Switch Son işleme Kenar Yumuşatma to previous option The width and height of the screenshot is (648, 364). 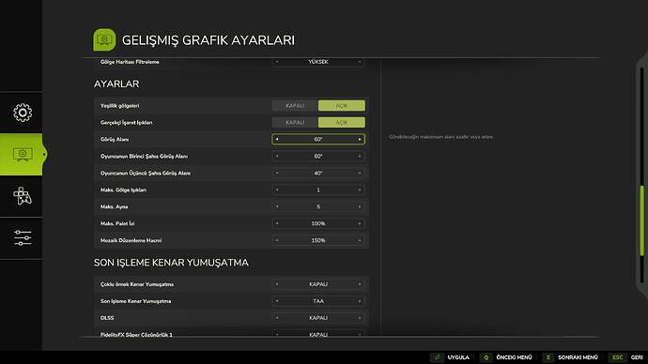point(277,301)
